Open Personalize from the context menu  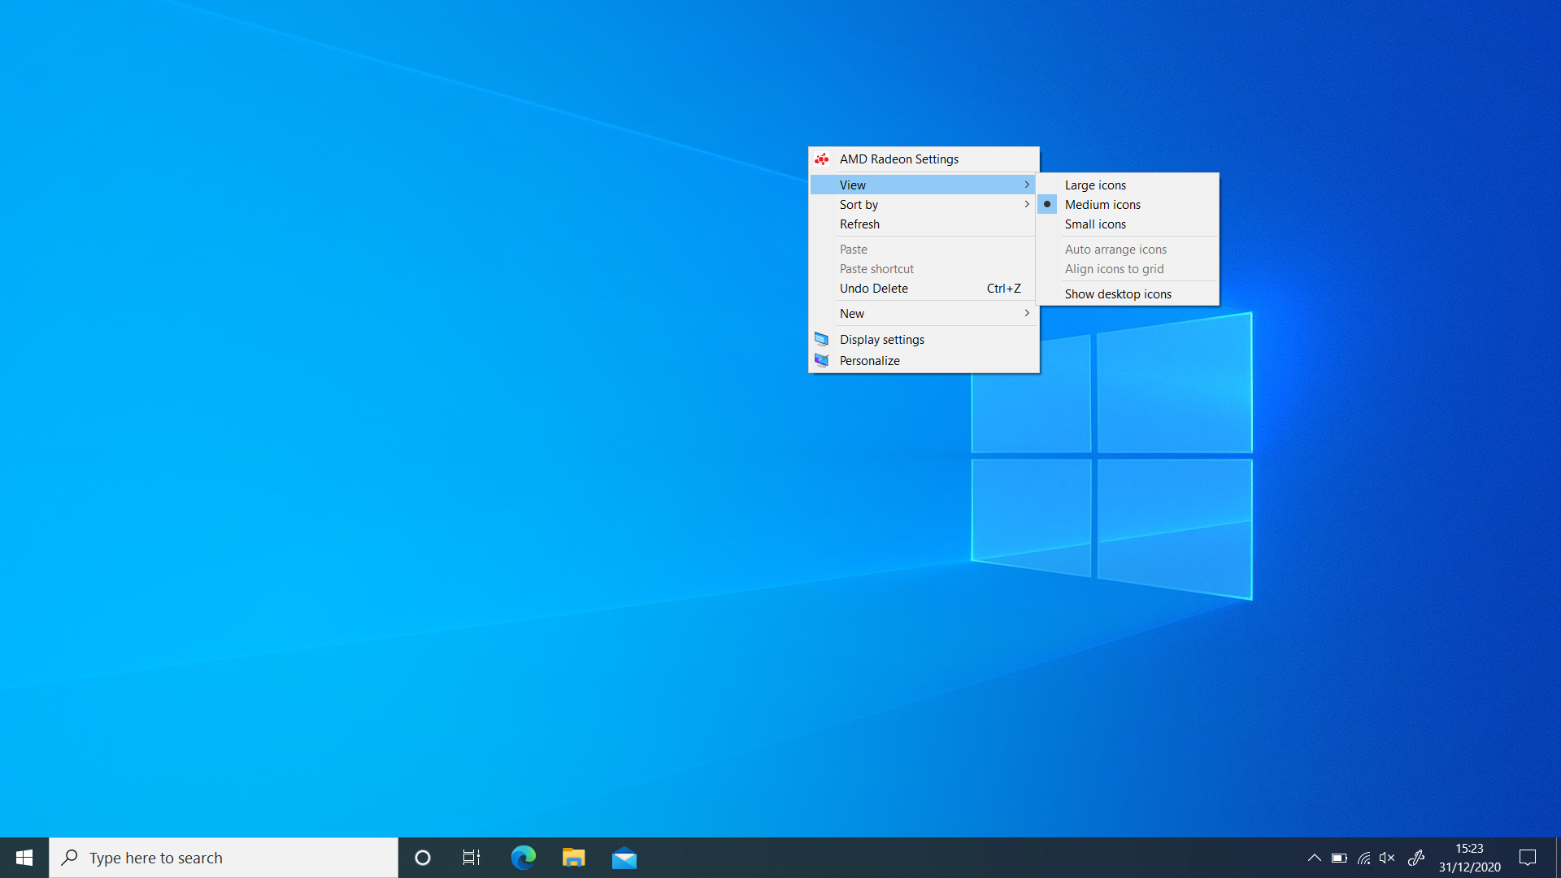(924, 360)
